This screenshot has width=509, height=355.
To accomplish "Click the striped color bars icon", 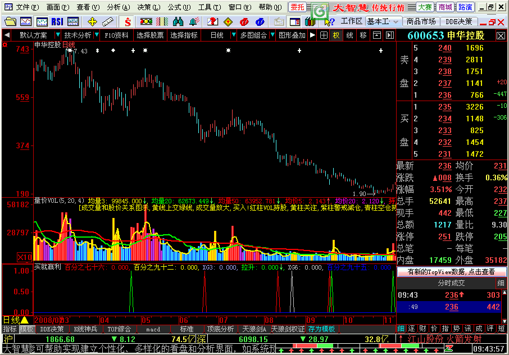I will point(162,22).
